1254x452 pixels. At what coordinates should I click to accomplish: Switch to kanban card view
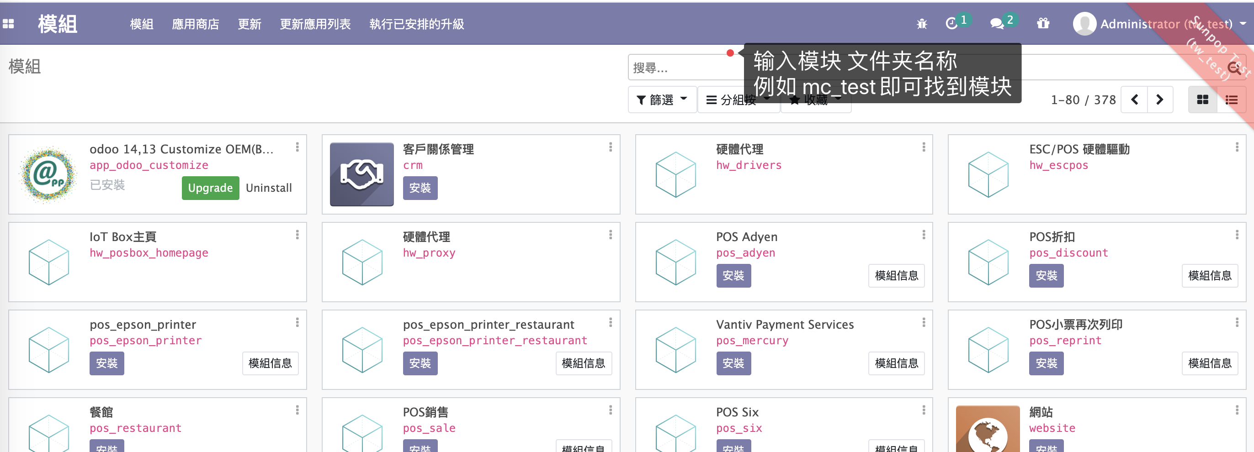point(1202,99)
